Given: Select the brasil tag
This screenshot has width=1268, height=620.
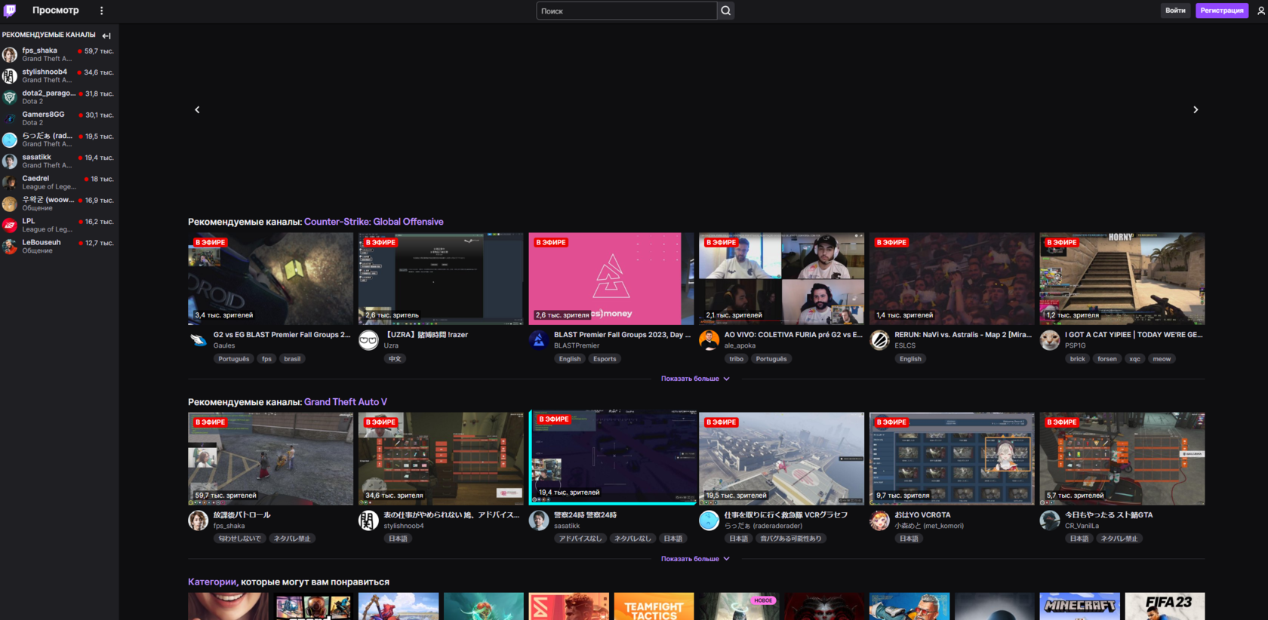Looking at the screenshot, I should point(292,359).
